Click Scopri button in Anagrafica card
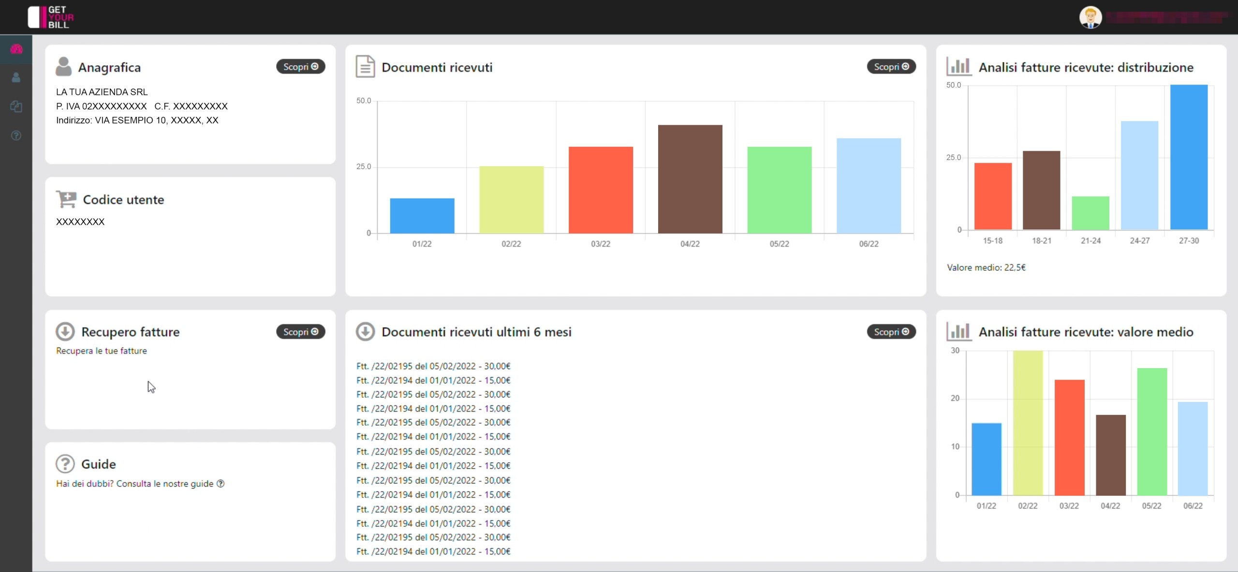This screenshot has height=572, width=1238. [300, 67]
